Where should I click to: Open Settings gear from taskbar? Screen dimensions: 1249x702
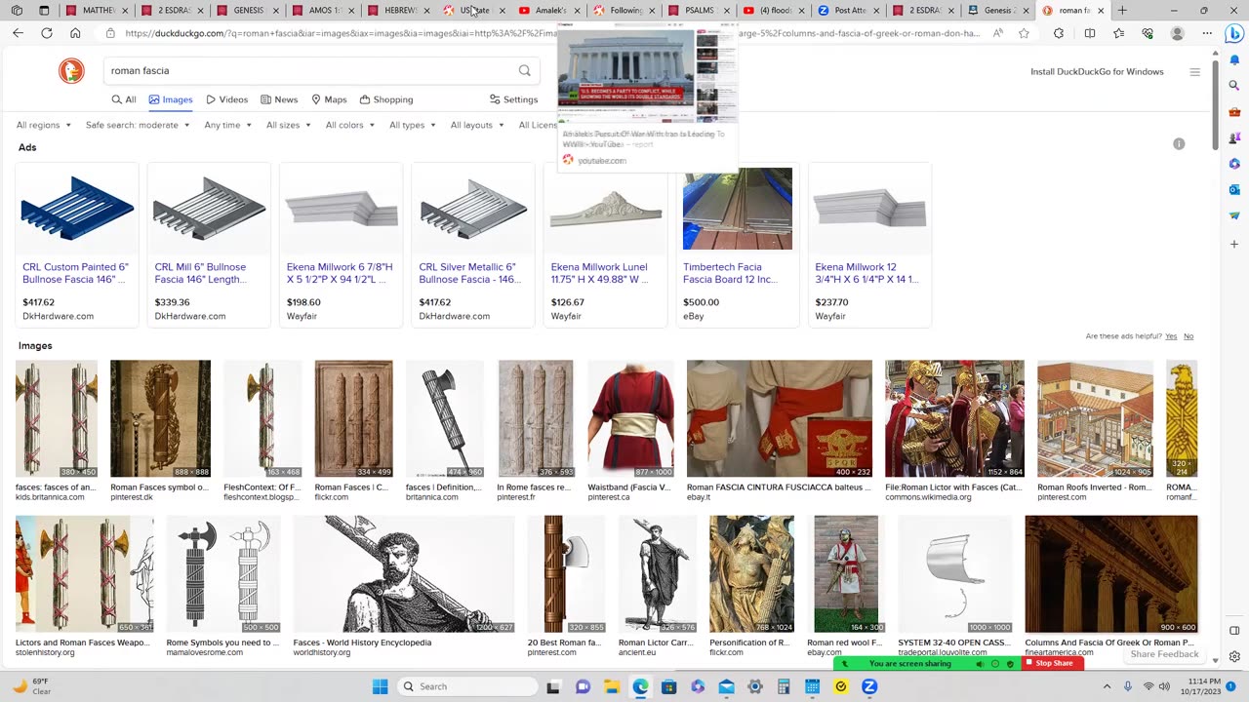pyautogui.click(x=754, y=686)
